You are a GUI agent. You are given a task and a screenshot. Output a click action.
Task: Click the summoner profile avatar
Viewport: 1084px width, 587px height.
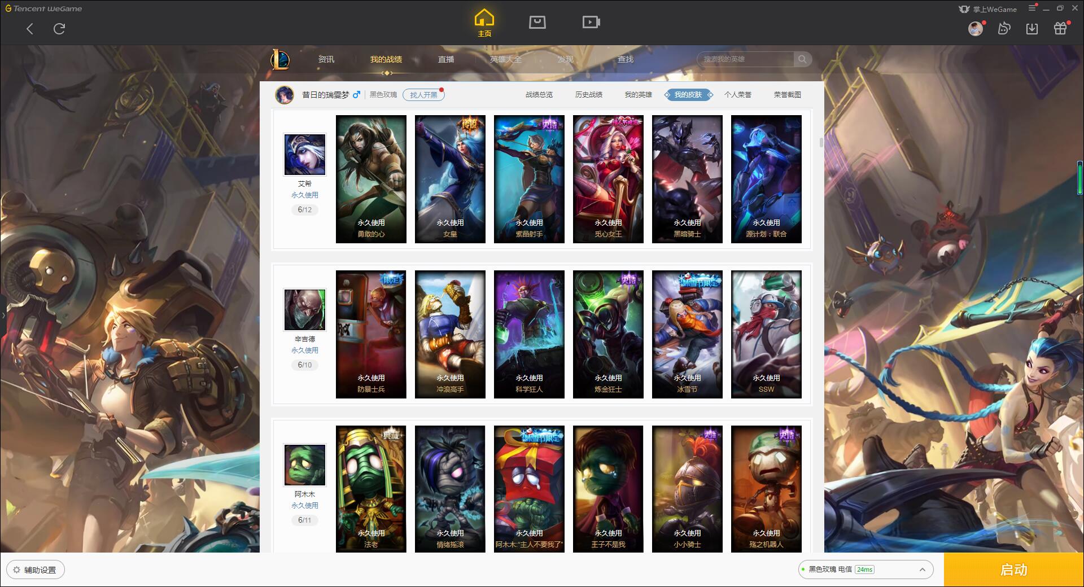(x=285, y=95)
